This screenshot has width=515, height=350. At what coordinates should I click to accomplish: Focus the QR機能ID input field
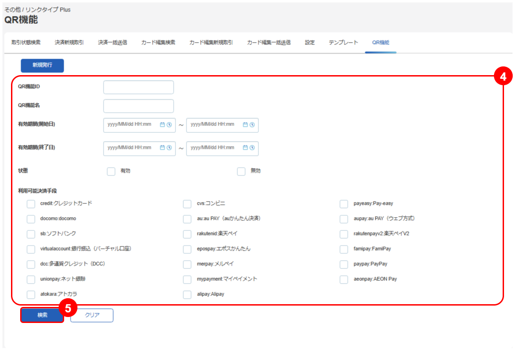(x=139, y=87)
